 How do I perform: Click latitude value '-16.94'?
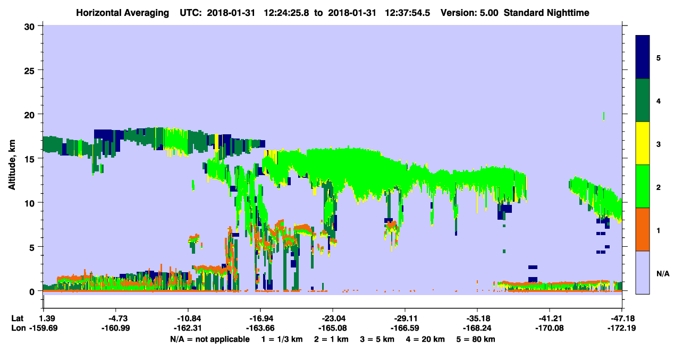coord(260,318)
